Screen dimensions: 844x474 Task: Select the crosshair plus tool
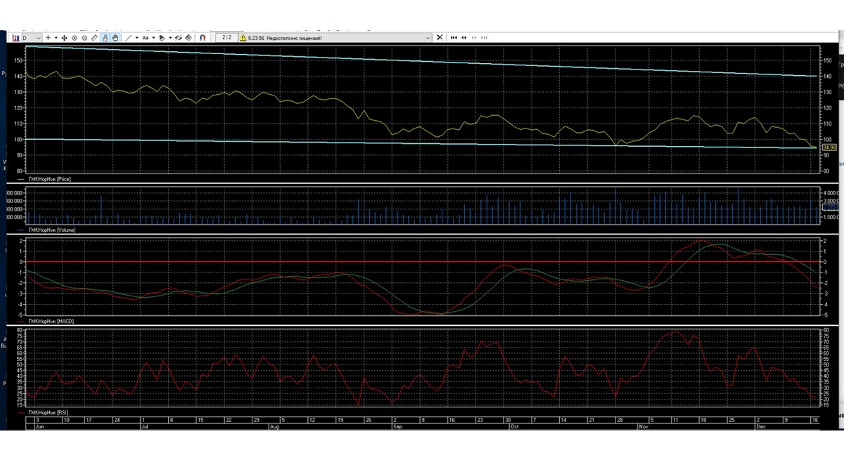(x=48, y=37)
